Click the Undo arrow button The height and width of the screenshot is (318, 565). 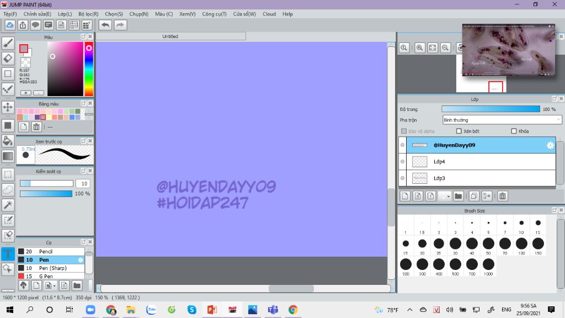coord(105,25)
